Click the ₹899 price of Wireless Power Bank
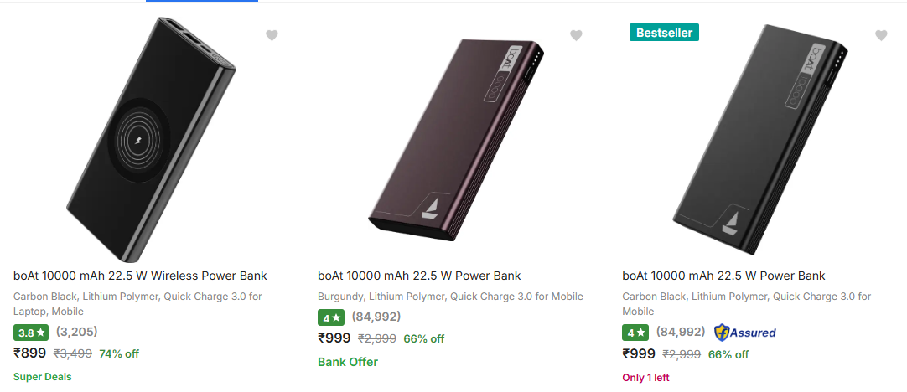 (x=30, y=353)
